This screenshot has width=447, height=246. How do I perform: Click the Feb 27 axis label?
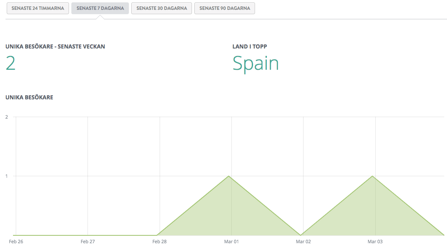88,241
